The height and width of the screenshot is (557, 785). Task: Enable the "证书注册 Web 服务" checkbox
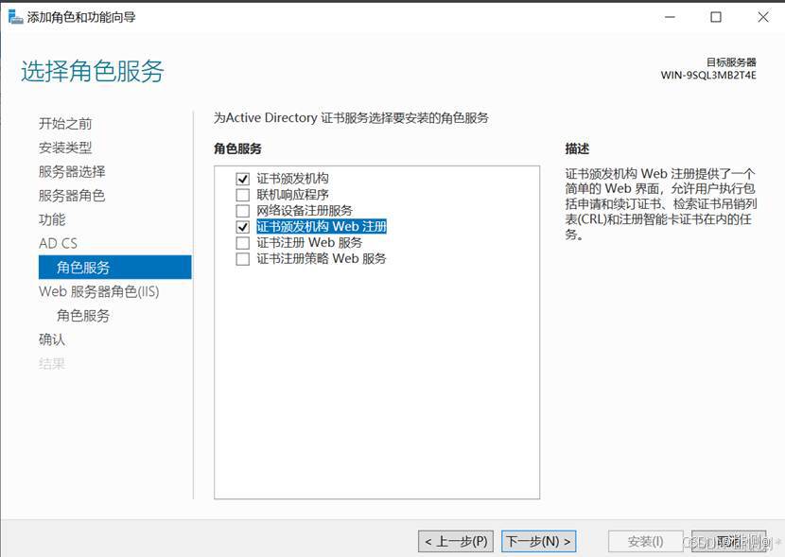[x=243, y=242]
